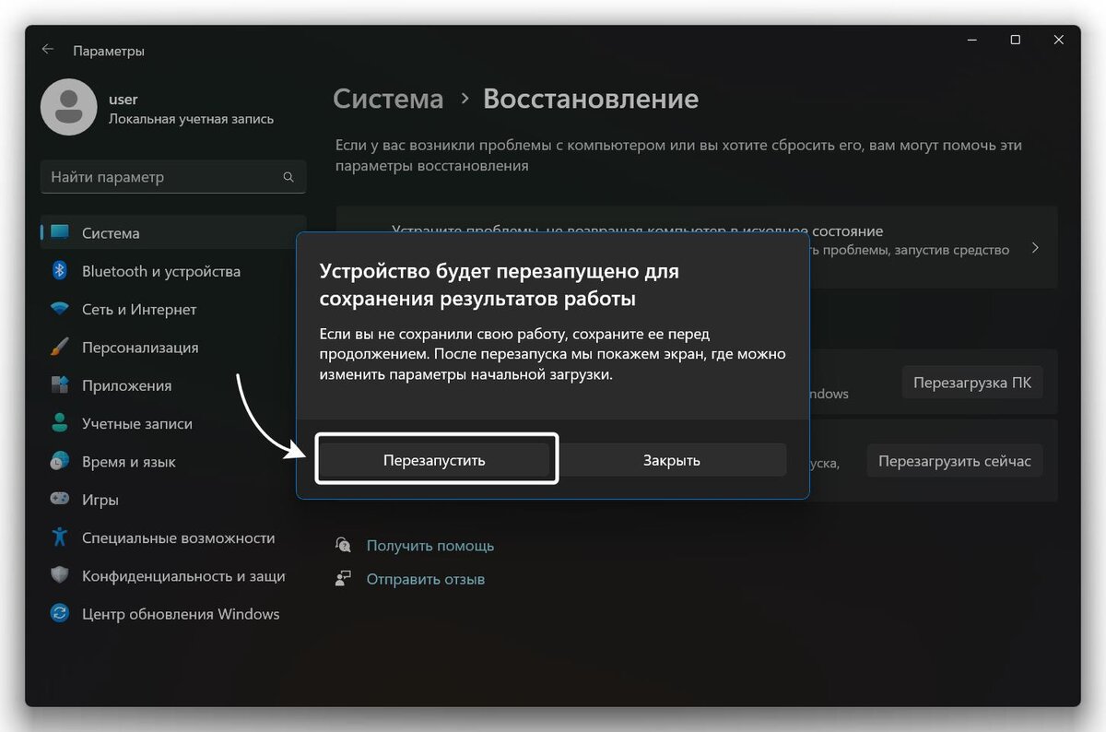Click the user avatar picture
The height and width of the screenshot is (732, 1106).
pos(68,107)
